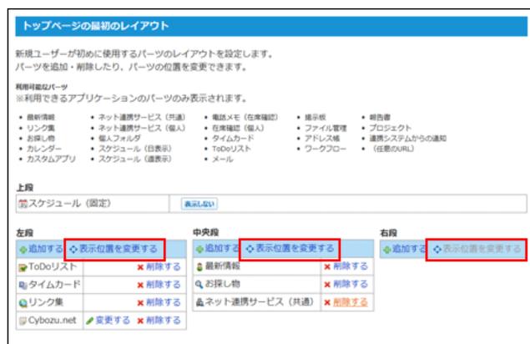This screenshot has width=530, height=344.
Task: Click green pencil icon in Cybozu.net row
Action: [x=89, y=321]
